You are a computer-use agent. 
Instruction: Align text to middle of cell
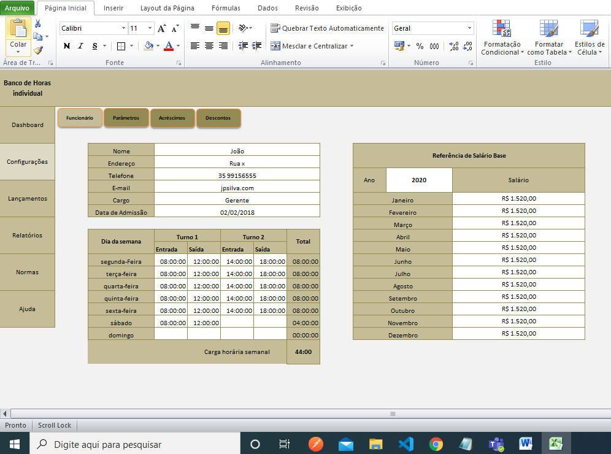point(209,28)
